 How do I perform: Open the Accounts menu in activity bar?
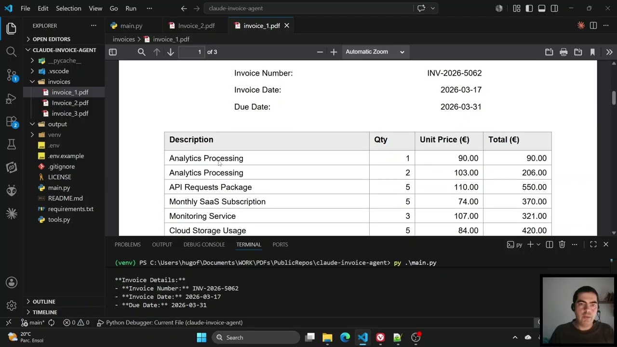tap(12, 282)
